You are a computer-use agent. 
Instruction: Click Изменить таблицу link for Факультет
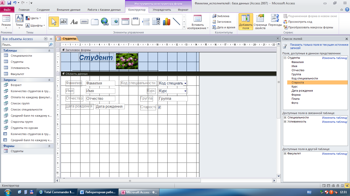coord(335,154)
